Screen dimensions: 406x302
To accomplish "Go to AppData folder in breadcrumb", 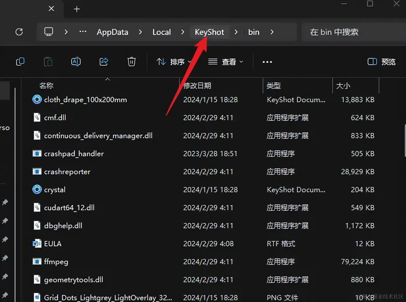I will tap(113, 32).
